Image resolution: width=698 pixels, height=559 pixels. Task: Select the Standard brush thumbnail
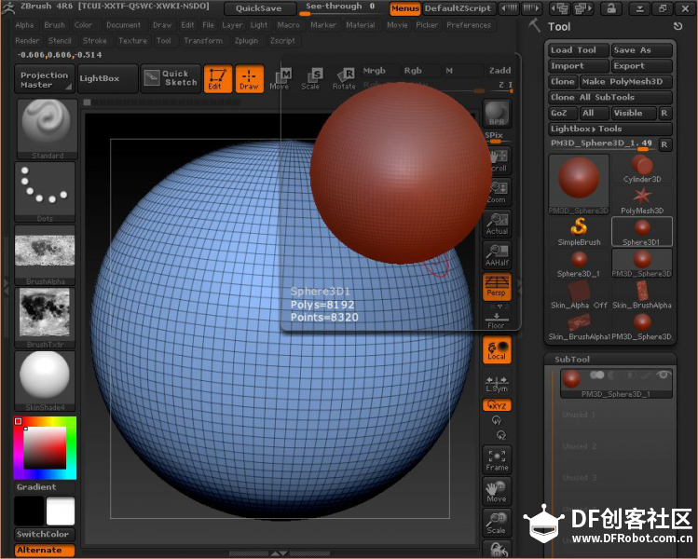pyautogui.click(x=48, y=129)
